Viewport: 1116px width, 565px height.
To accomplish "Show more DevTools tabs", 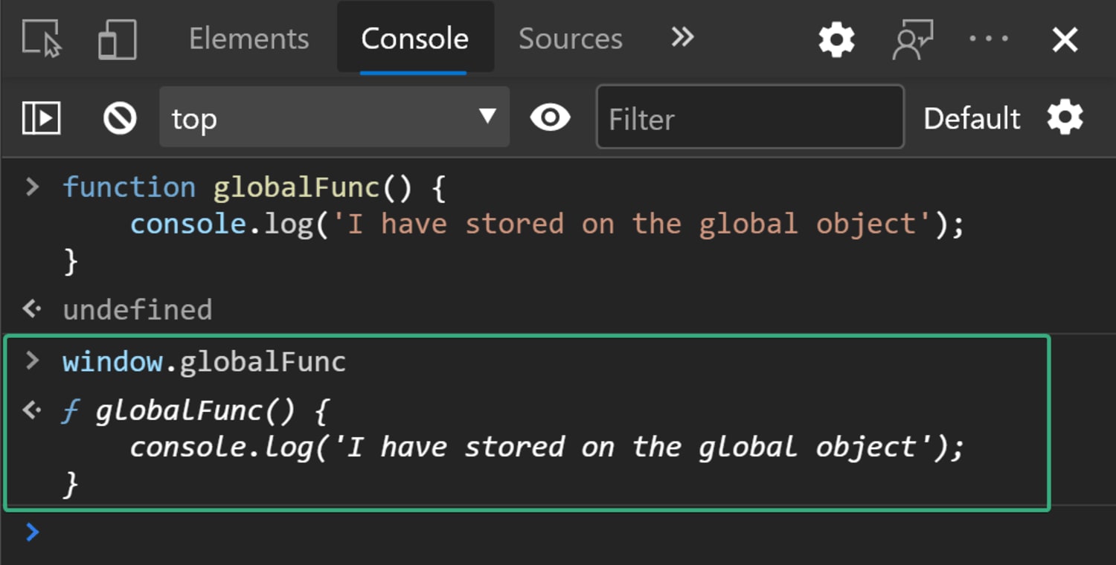I will pyautogui.click(x=682, y=37).
